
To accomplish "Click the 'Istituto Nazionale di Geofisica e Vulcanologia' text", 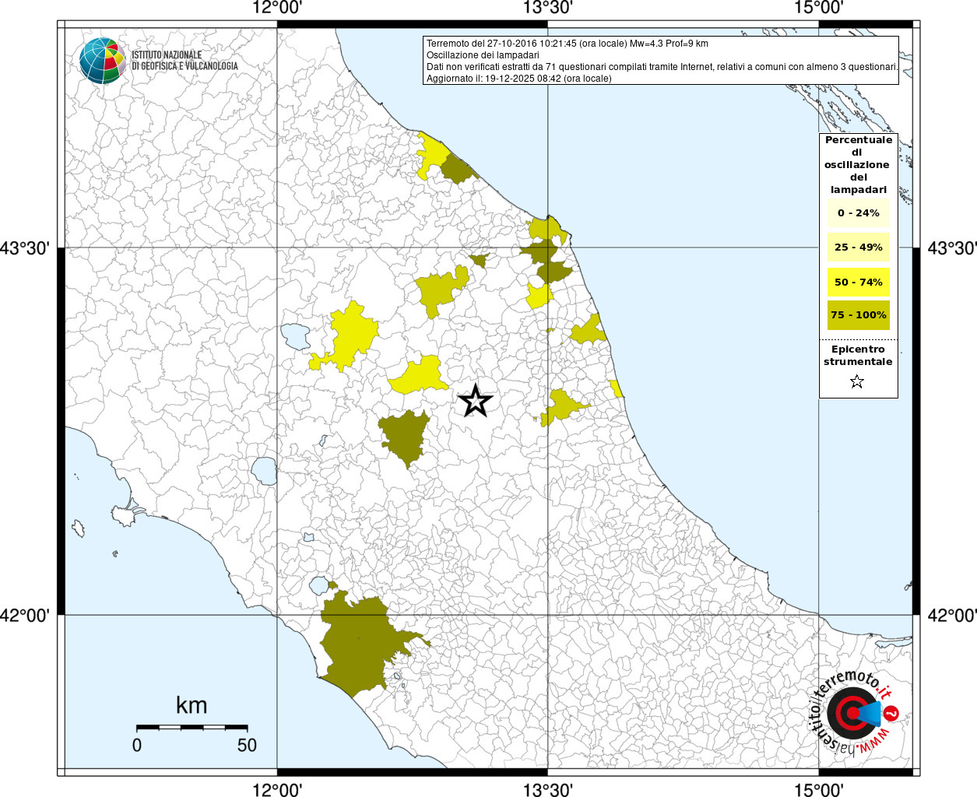I will click(185, 61).
